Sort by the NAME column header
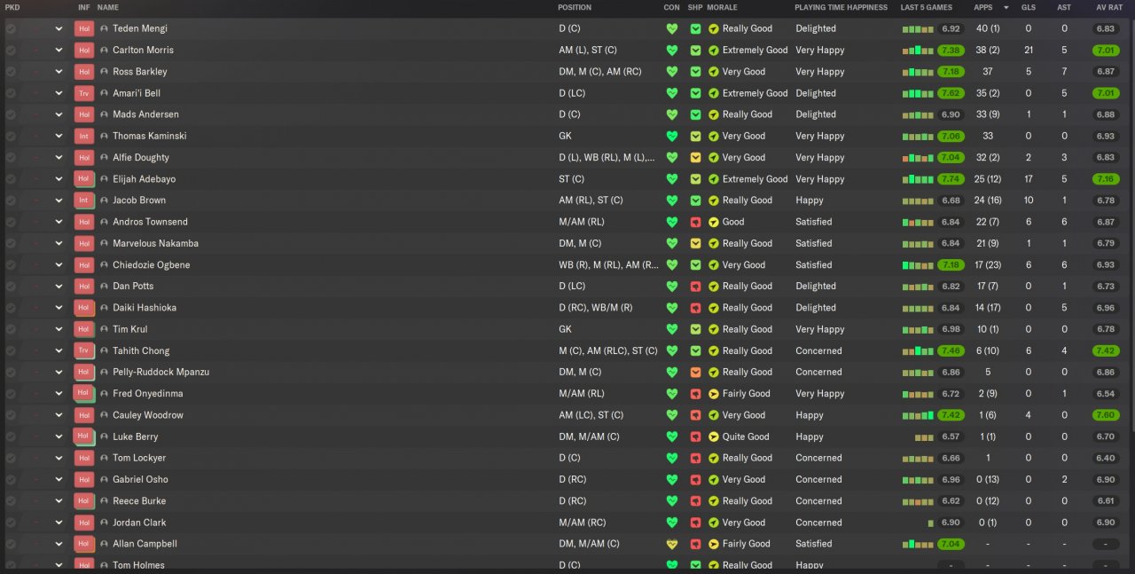Viewport: 1135px width, 574px height. pyautogui.click(x=108, y=7)
